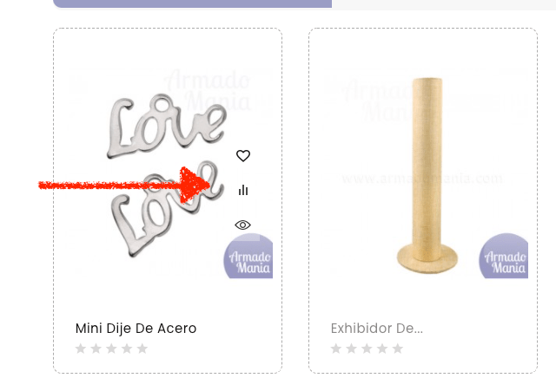This screenshot has height=378, width=556.
Task: Rate Mini Dije De Acero one star
Action: (81, 349)
